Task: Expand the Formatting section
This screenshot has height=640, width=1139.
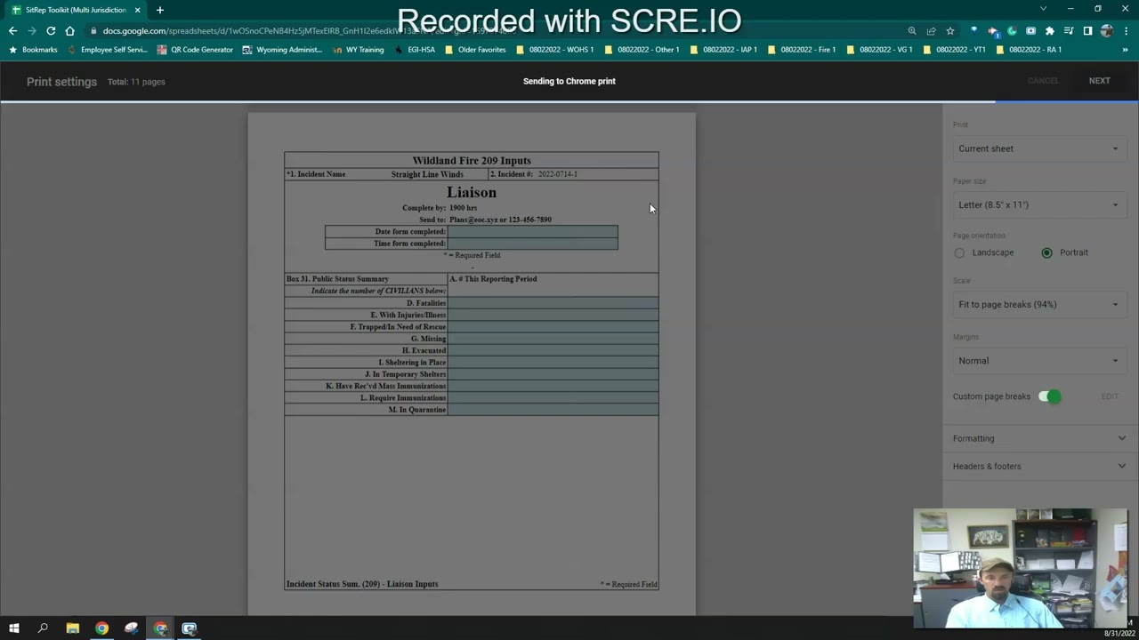Action: (x=1039, y=438)
